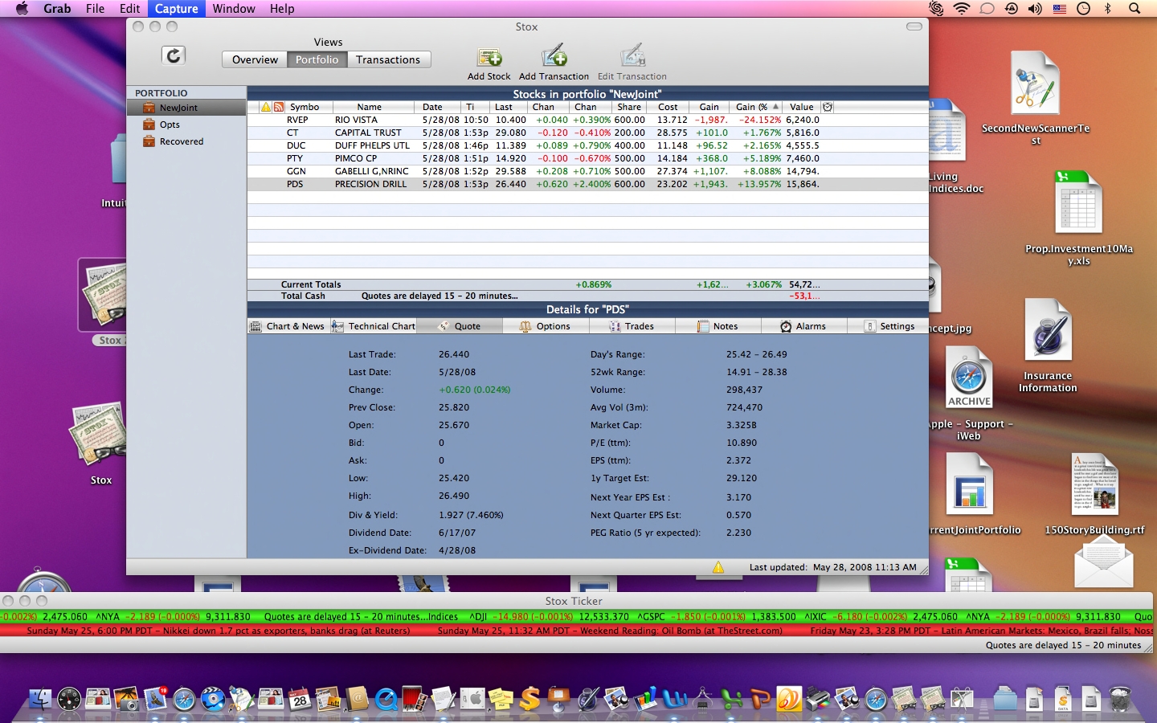Select the Opts portfolio in the sidebar
The image size is (1157, 723).
[170, 125]
